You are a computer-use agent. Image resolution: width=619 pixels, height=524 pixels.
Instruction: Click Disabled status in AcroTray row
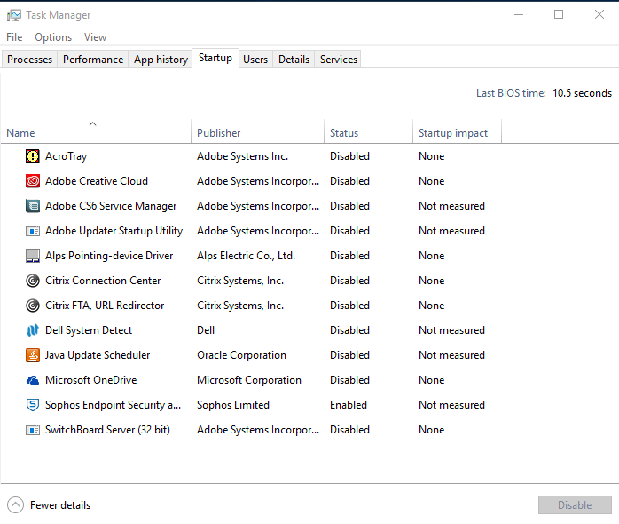349,156
